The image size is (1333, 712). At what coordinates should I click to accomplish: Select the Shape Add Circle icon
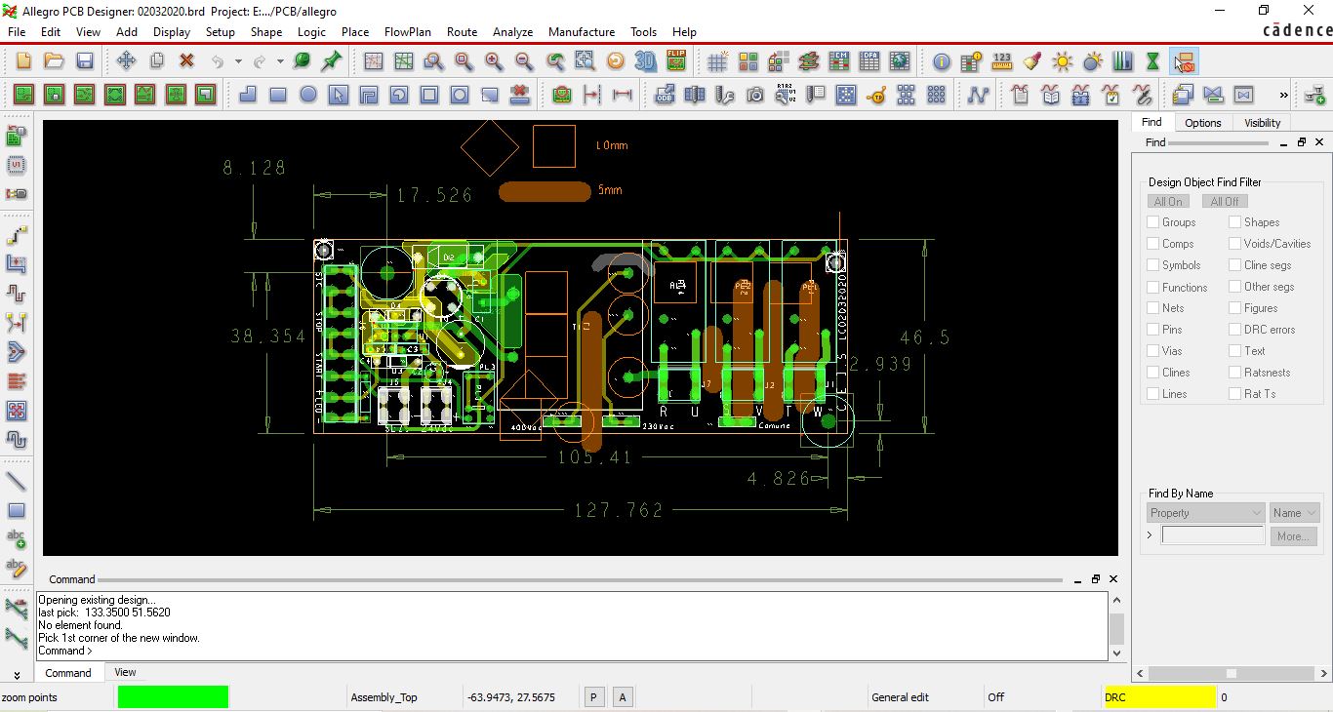coord(308,95)
